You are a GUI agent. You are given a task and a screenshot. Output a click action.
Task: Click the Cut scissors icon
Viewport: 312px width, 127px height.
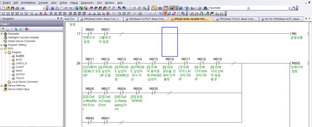click(x=53, y=8)
